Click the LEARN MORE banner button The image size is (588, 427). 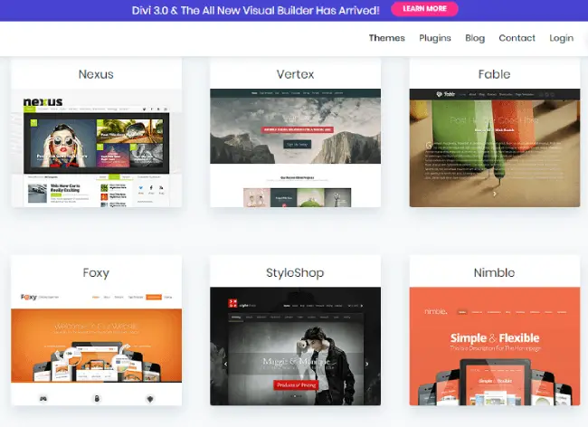click(424, 9)
